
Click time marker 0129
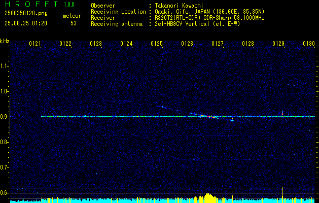click(x=278, y=44)
